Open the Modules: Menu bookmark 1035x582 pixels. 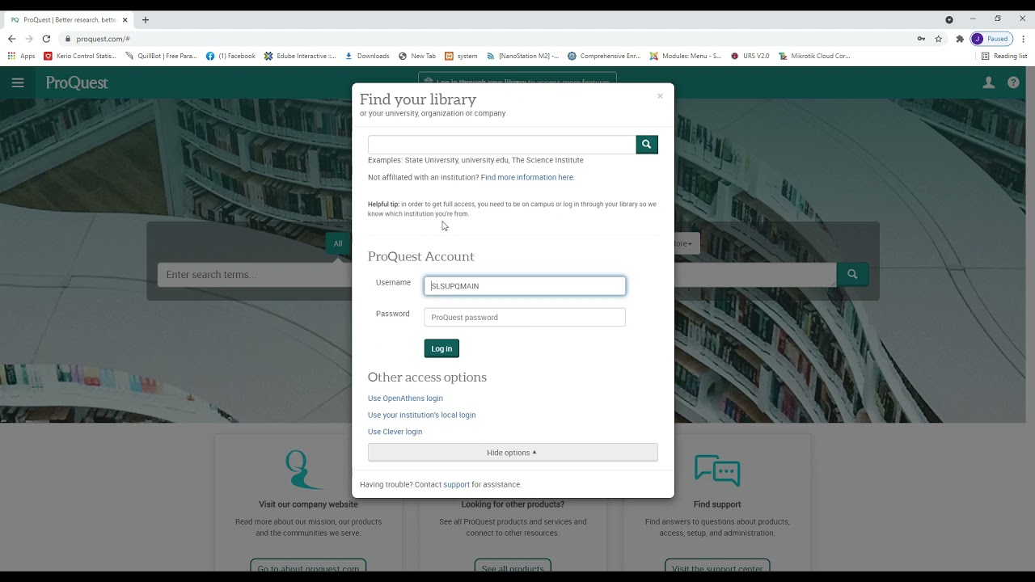click(x=686, y=56)
